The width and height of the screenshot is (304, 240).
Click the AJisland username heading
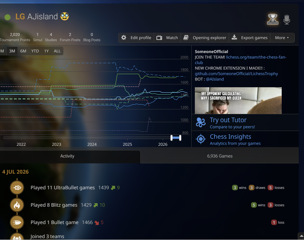(x=43, y=17)
